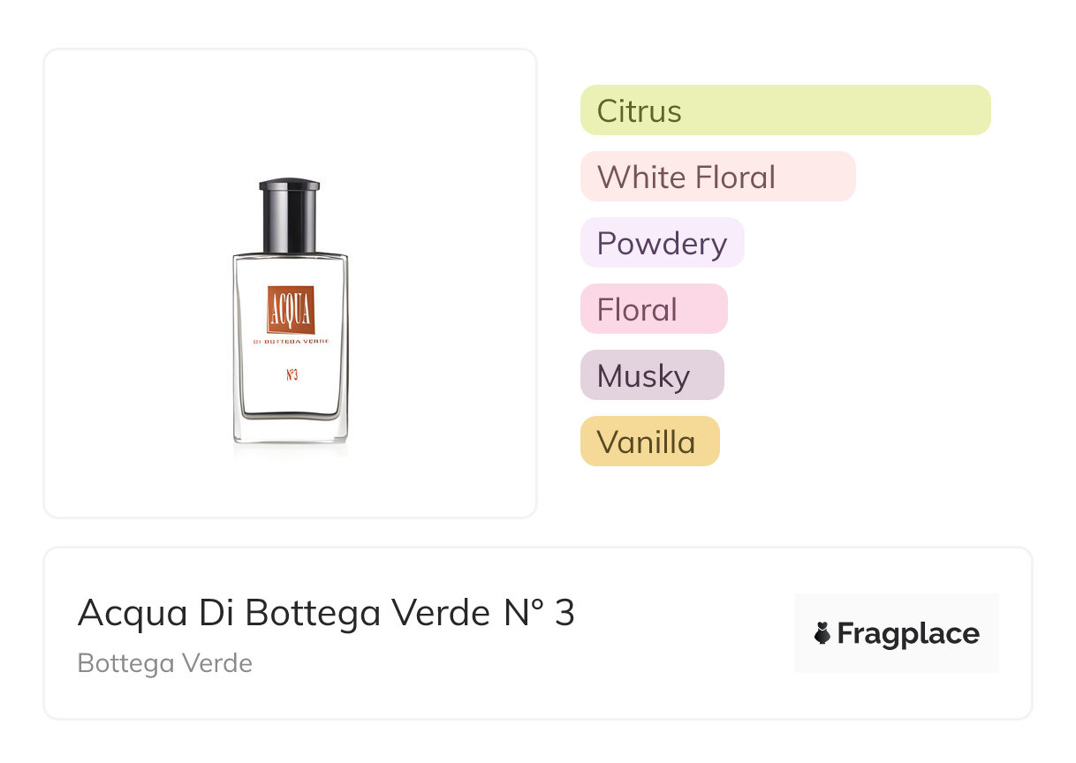Select the White Floral accord bar
Image resolution: width=1076 pixels, height=763 pixels.
click(x=717, y=177)
